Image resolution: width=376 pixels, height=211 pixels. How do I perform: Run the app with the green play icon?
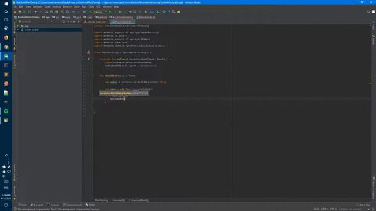click(110, 12)
